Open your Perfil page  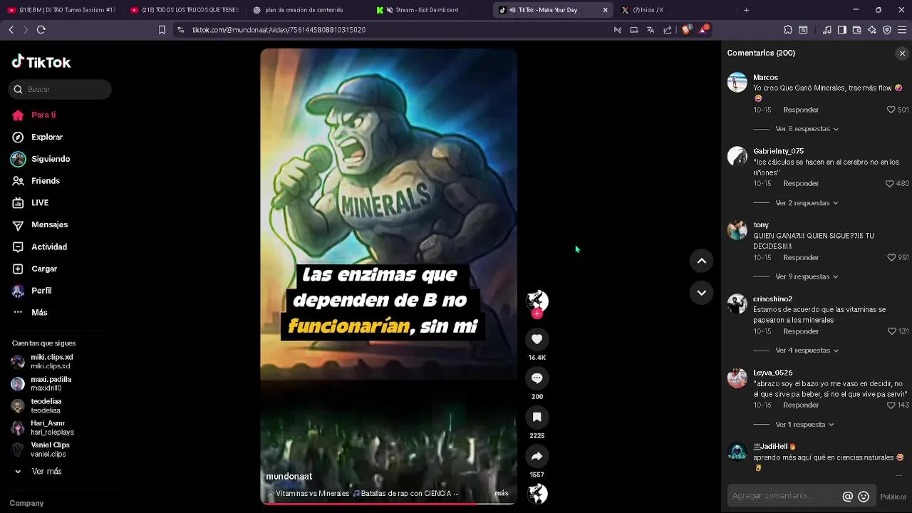41,291
